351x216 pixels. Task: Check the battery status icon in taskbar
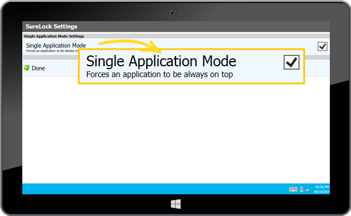pyautogui.click(x=301, y=189)
